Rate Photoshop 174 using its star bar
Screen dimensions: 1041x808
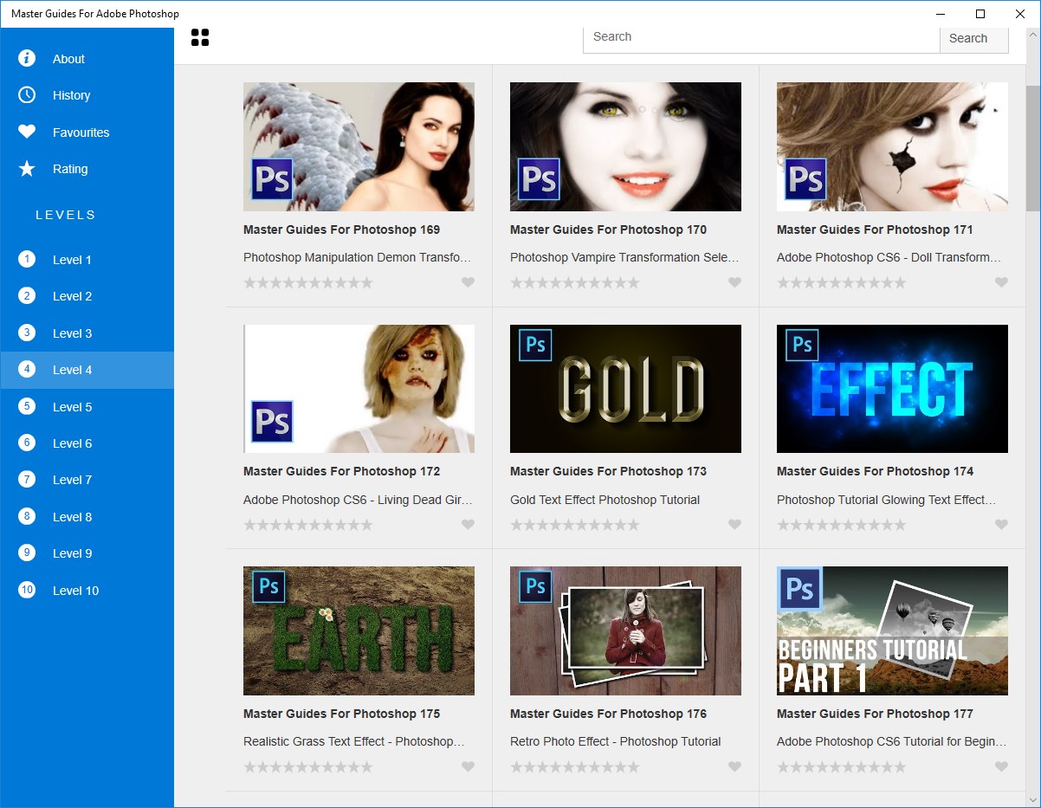[842, 525]
